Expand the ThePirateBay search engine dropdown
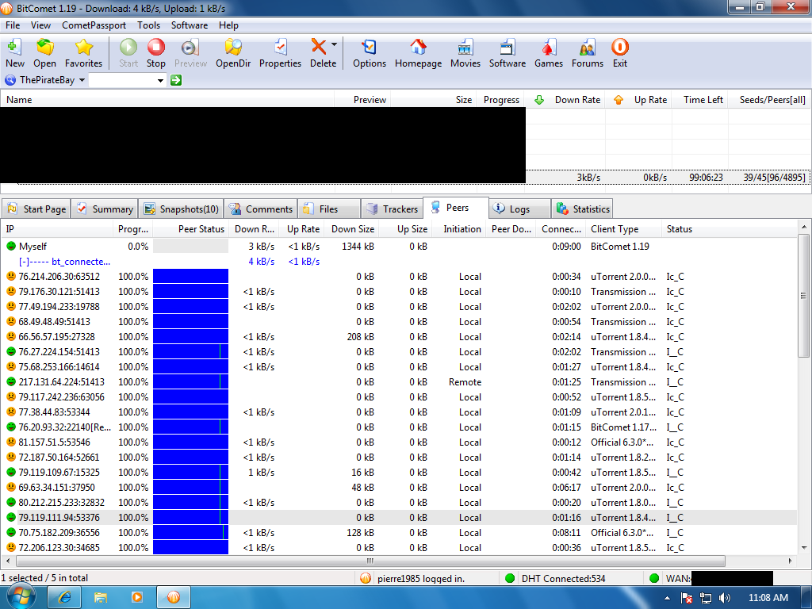 point(82,80)
